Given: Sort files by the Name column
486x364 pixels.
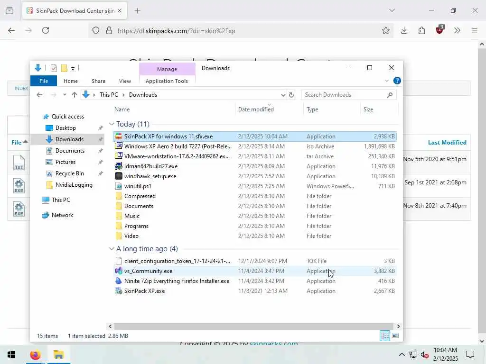Looking at the screenshot, I should (x=122, y=109).
